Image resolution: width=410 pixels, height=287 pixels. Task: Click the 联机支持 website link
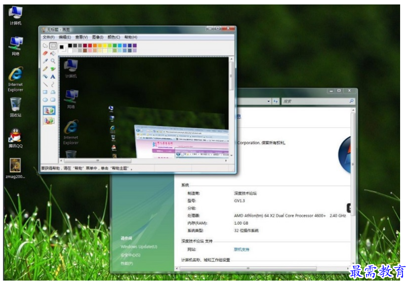[x=242, y=249]
